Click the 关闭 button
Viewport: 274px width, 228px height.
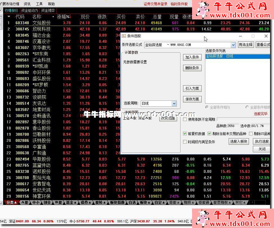(x=262, y=149)
